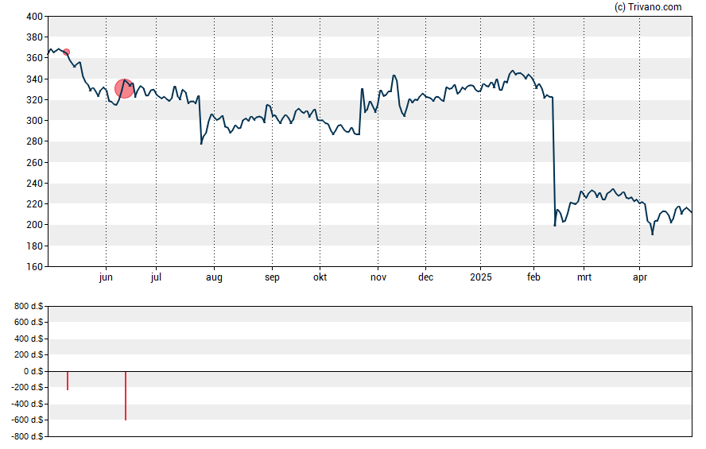Screen dimensions: 706x449
Task: Click the '220' price axis label
Action: click(x=35, y=204)
